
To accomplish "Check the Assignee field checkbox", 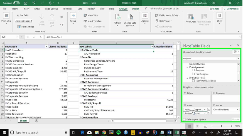I will 193,70.
